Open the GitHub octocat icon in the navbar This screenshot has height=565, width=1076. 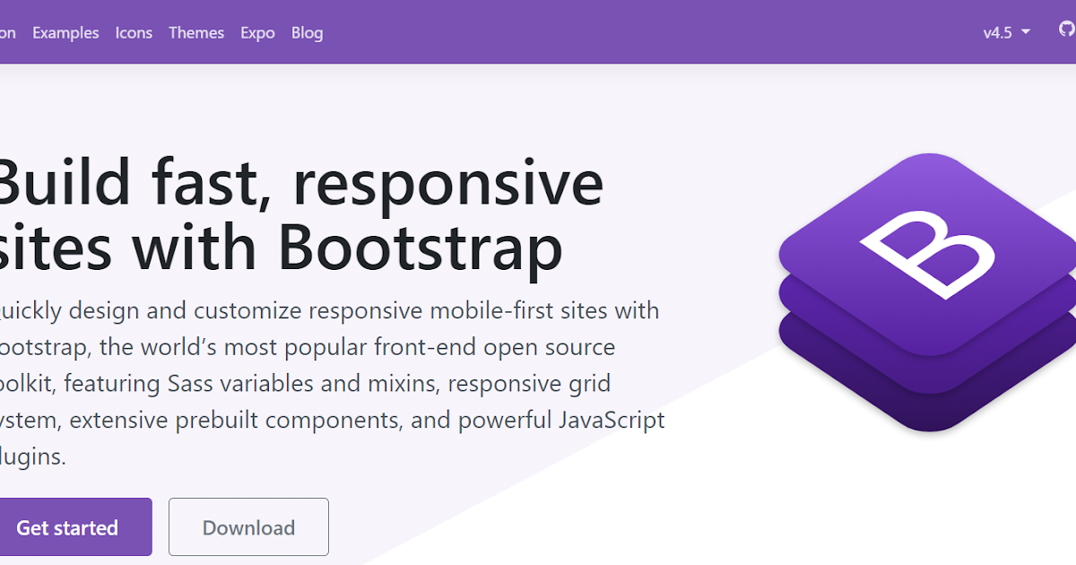coord(1066,31)
